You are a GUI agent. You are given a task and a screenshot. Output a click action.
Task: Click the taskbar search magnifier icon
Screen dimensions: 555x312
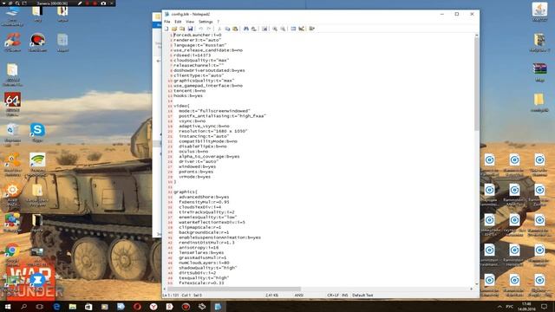click(x=23, y=306)
